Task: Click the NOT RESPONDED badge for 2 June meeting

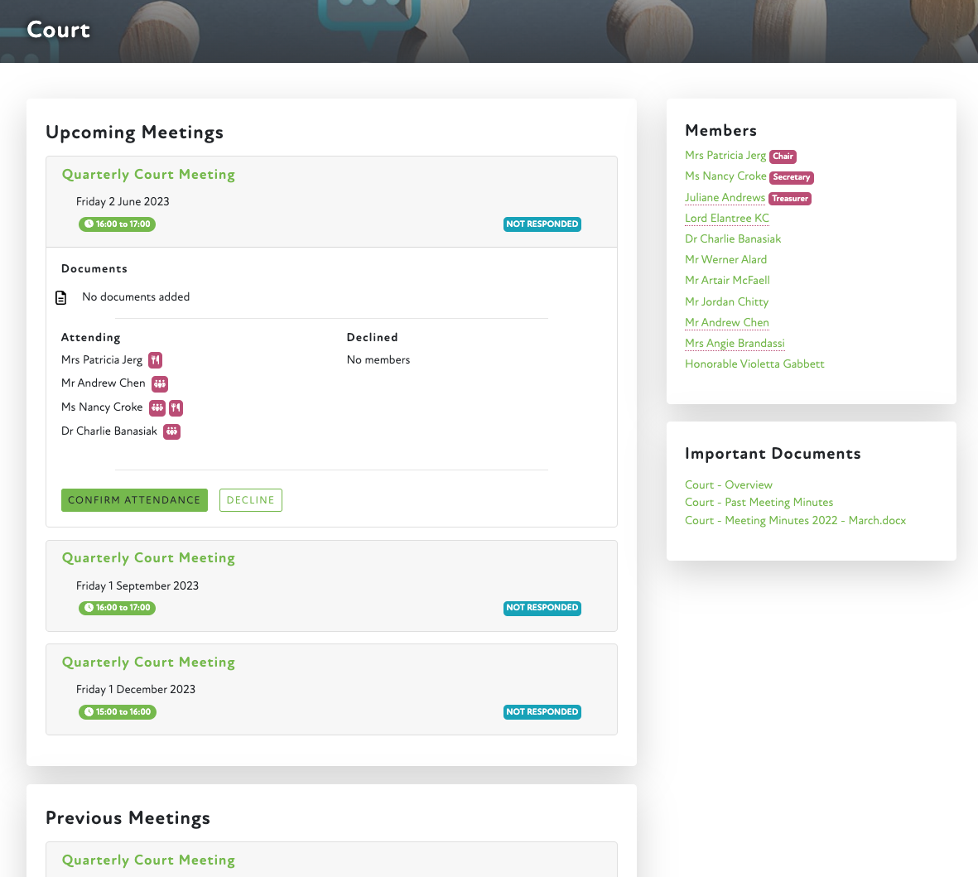Action: click(x=542, y=224)
